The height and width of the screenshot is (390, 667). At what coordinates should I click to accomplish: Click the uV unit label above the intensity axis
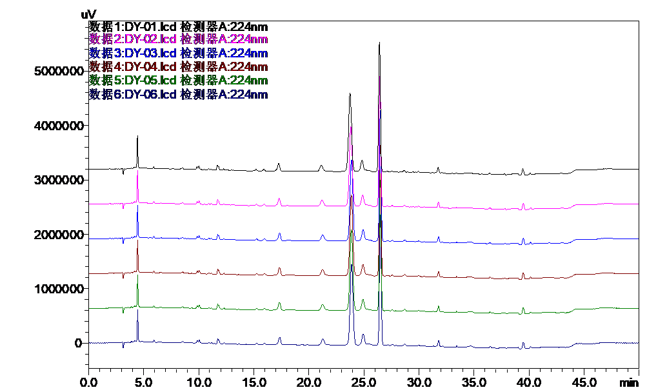pos(89,14)
